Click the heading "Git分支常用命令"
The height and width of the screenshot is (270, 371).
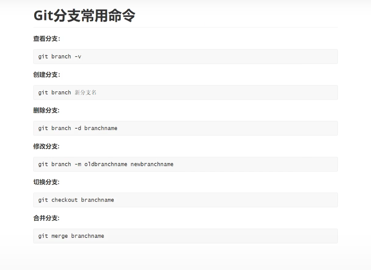pyautogui.click(x=84, y=16)
